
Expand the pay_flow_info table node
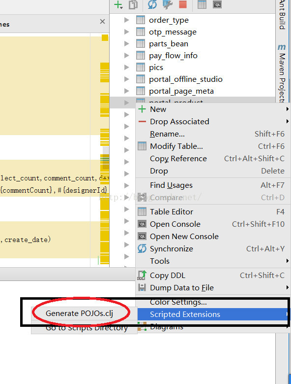pyautogui.click(x=126, y=56)
